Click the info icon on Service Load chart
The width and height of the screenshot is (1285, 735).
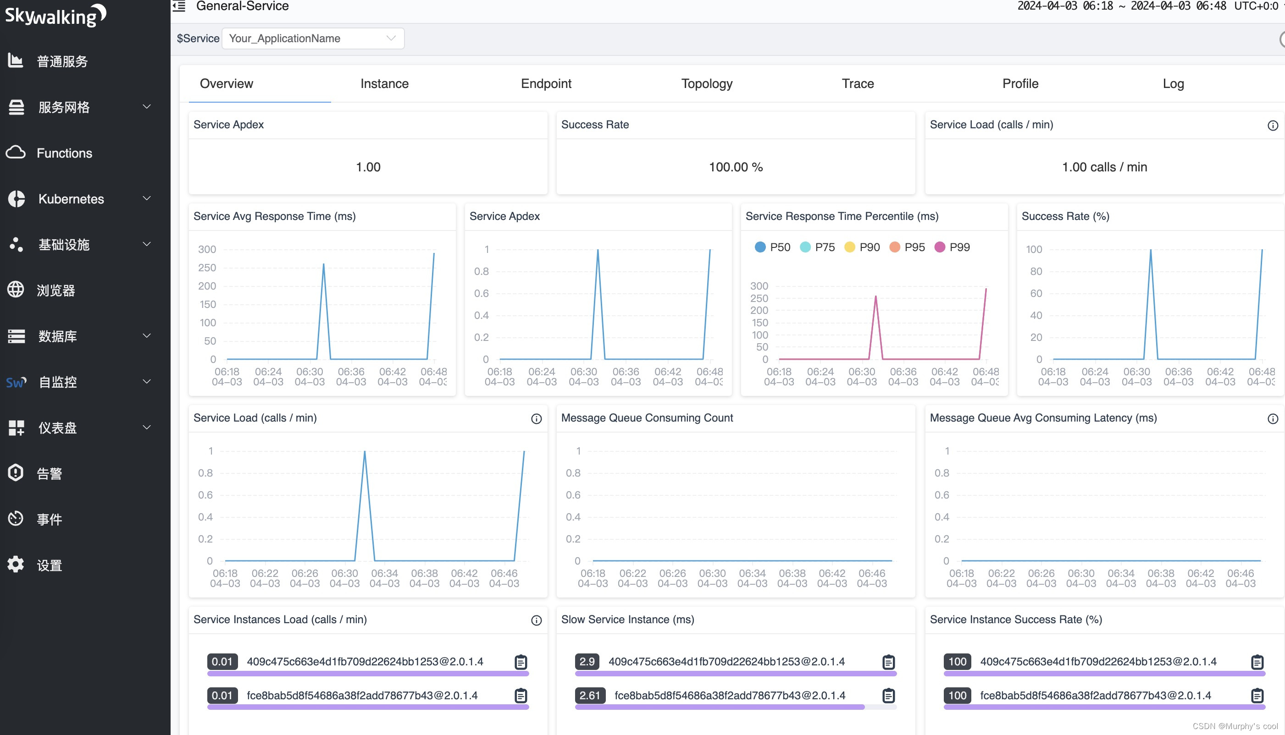537,418
